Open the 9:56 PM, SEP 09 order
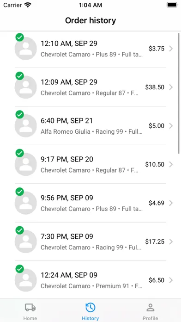Image resolution: width=181 pixels, height=322 pixels. point(90,203)
